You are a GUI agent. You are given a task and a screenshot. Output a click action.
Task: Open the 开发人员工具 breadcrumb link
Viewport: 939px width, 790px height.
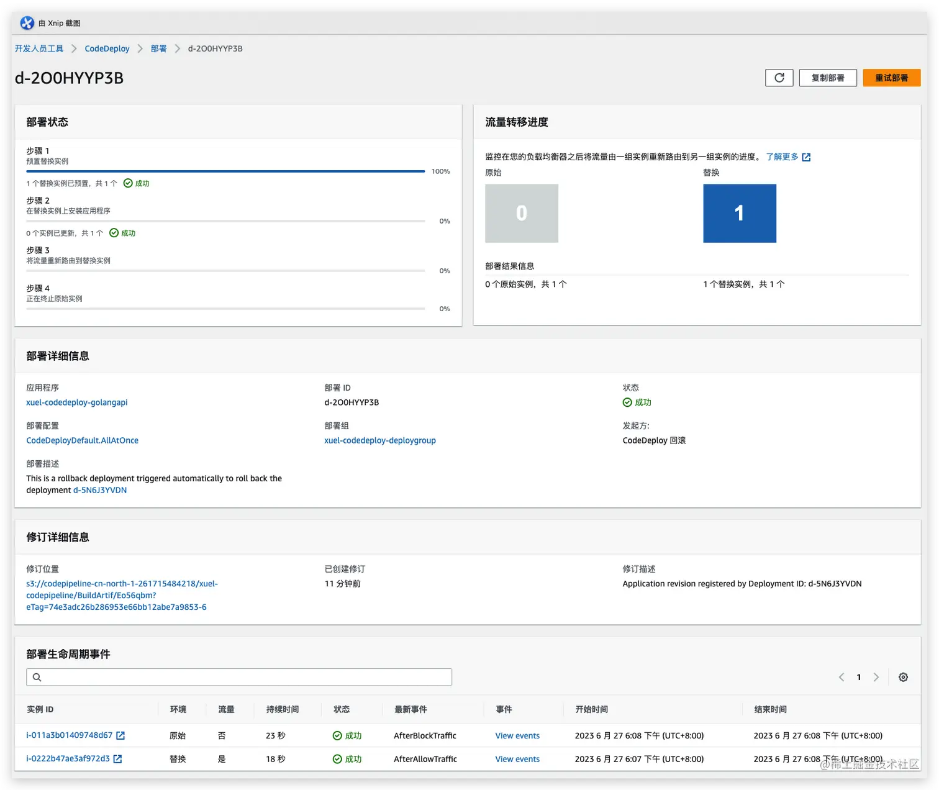coord(39,48)
